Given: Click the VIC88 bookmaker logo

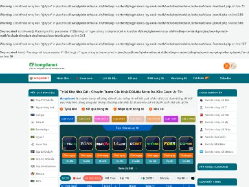Looking at the screenshot, I should [69, 144].
